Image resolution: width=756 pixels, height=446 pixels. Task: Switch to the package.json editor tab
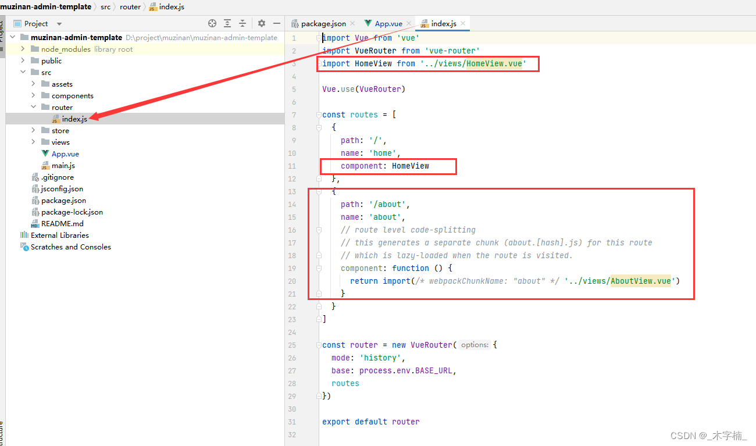point(323,24)
